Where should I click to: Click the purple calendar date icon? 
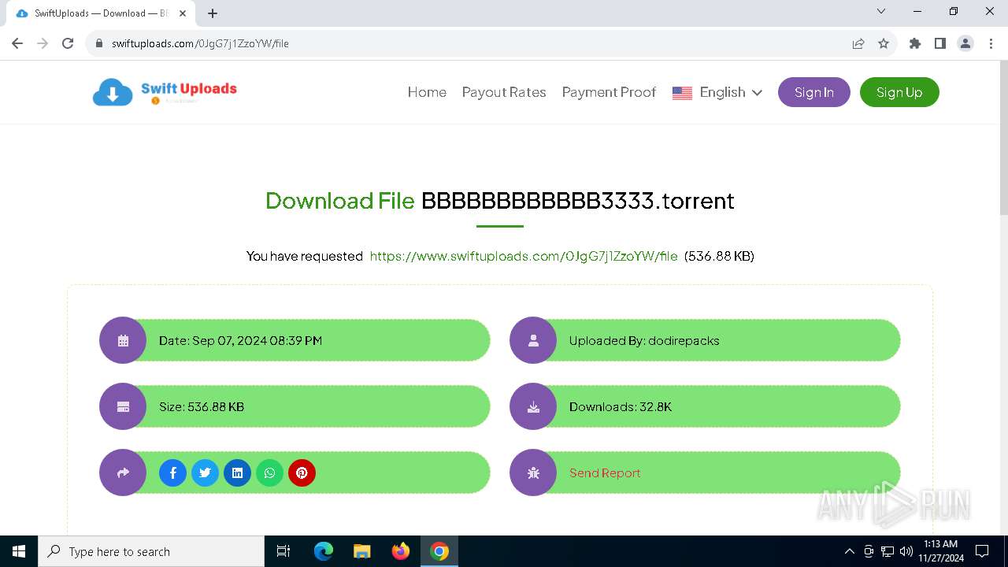click(123, 340)
